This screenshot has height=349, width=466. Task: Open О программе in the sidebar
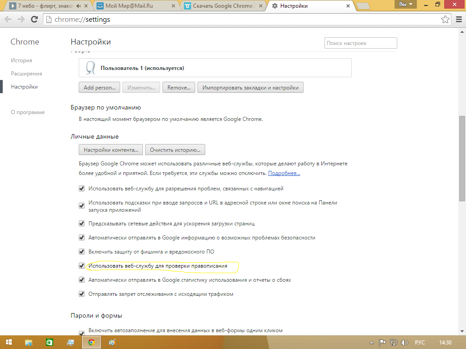click(28, 112)
